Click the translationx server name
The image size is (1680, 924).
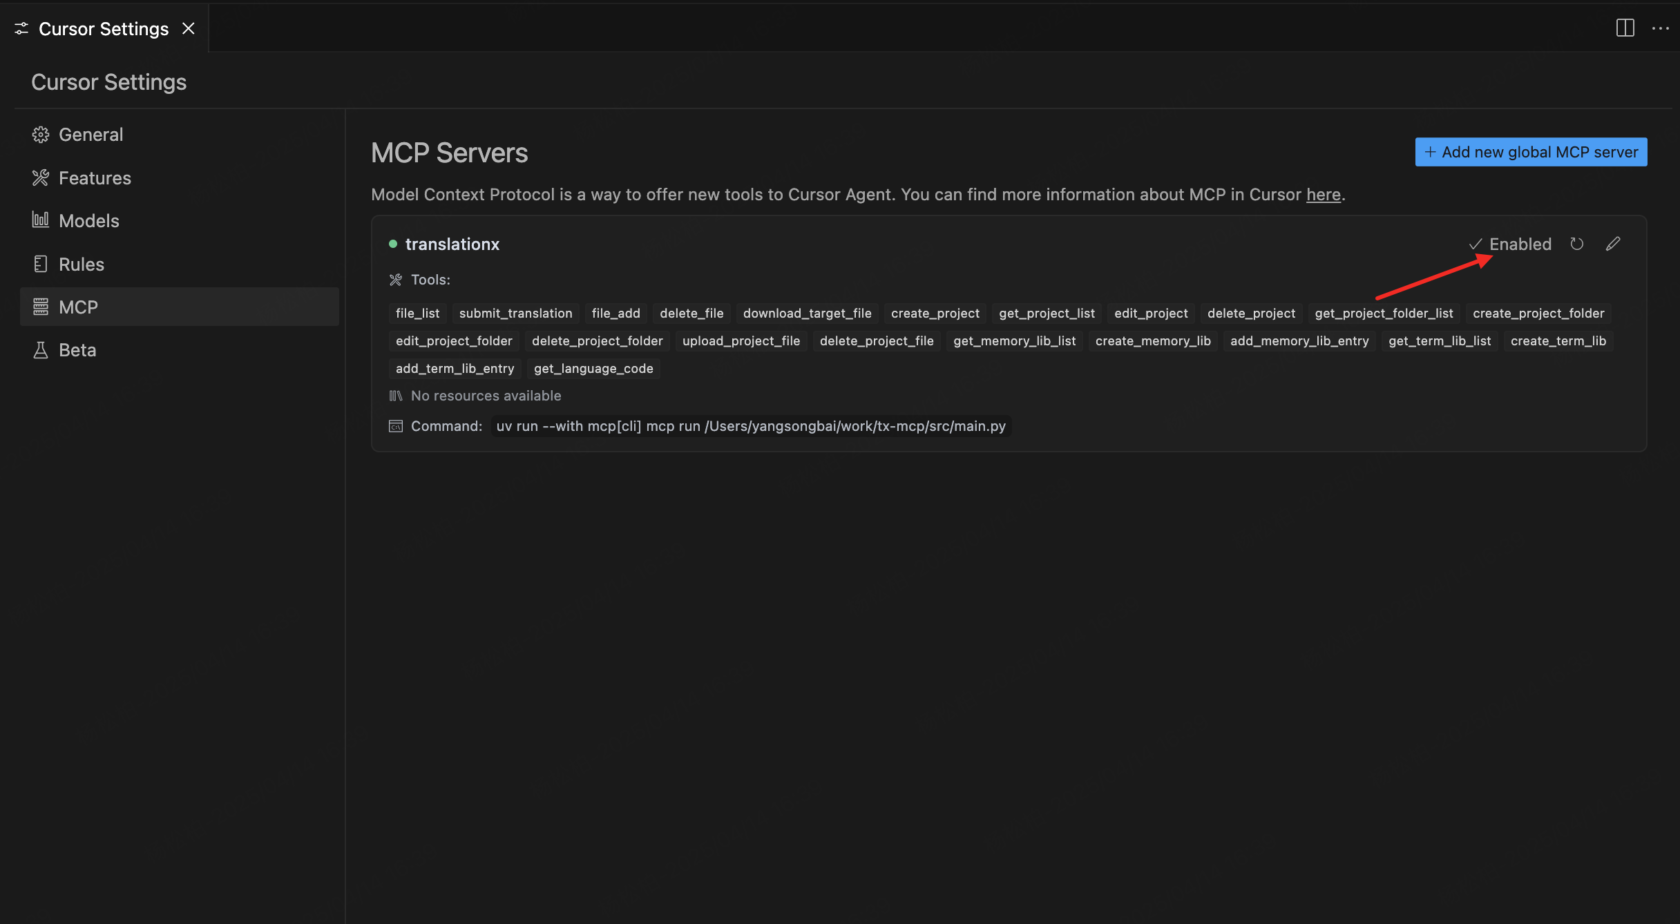point(452,244)
